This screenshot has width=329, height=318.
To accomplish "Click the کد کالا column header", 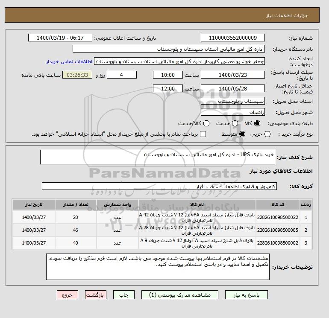I will [278, 204].
